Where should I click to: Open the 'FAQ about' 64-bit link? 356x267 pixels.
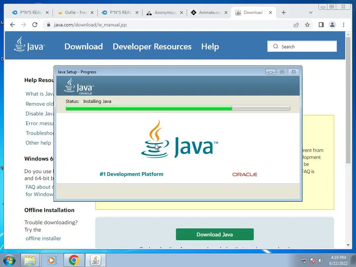pyautogui.click(x=40, y=187)
